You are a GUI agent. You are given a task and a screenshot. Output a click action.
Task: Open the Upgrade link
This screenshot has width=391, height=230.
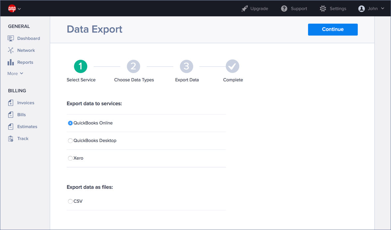(x=259, y=9)
